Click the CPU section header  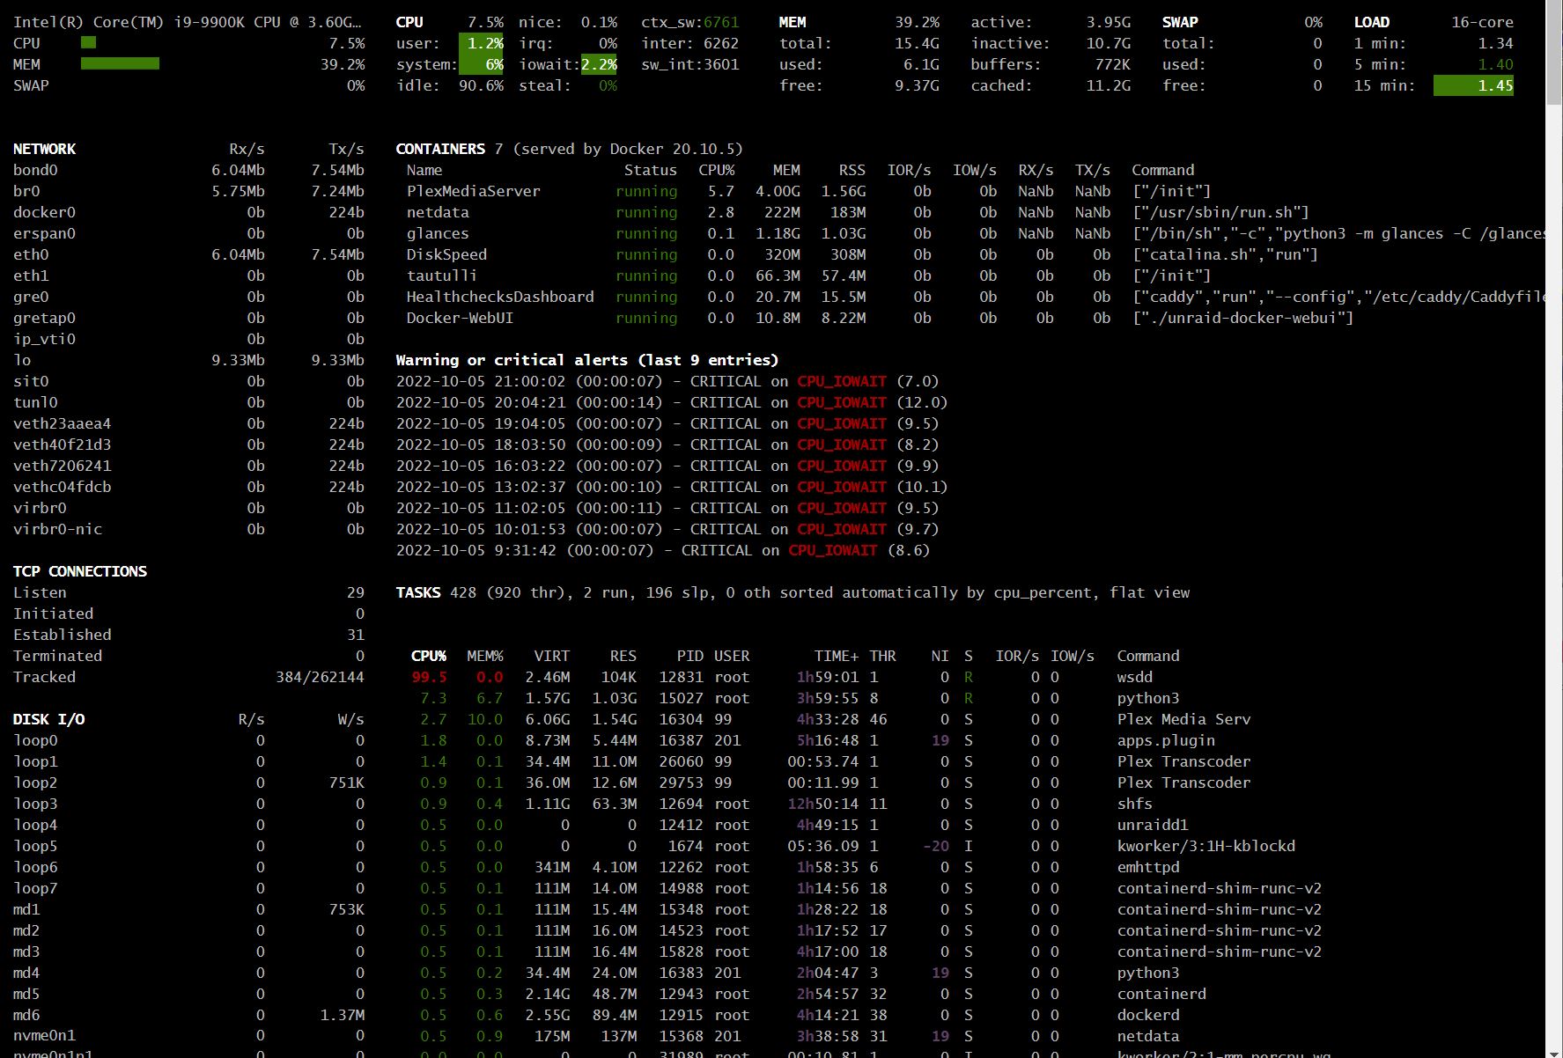[409, 21]
